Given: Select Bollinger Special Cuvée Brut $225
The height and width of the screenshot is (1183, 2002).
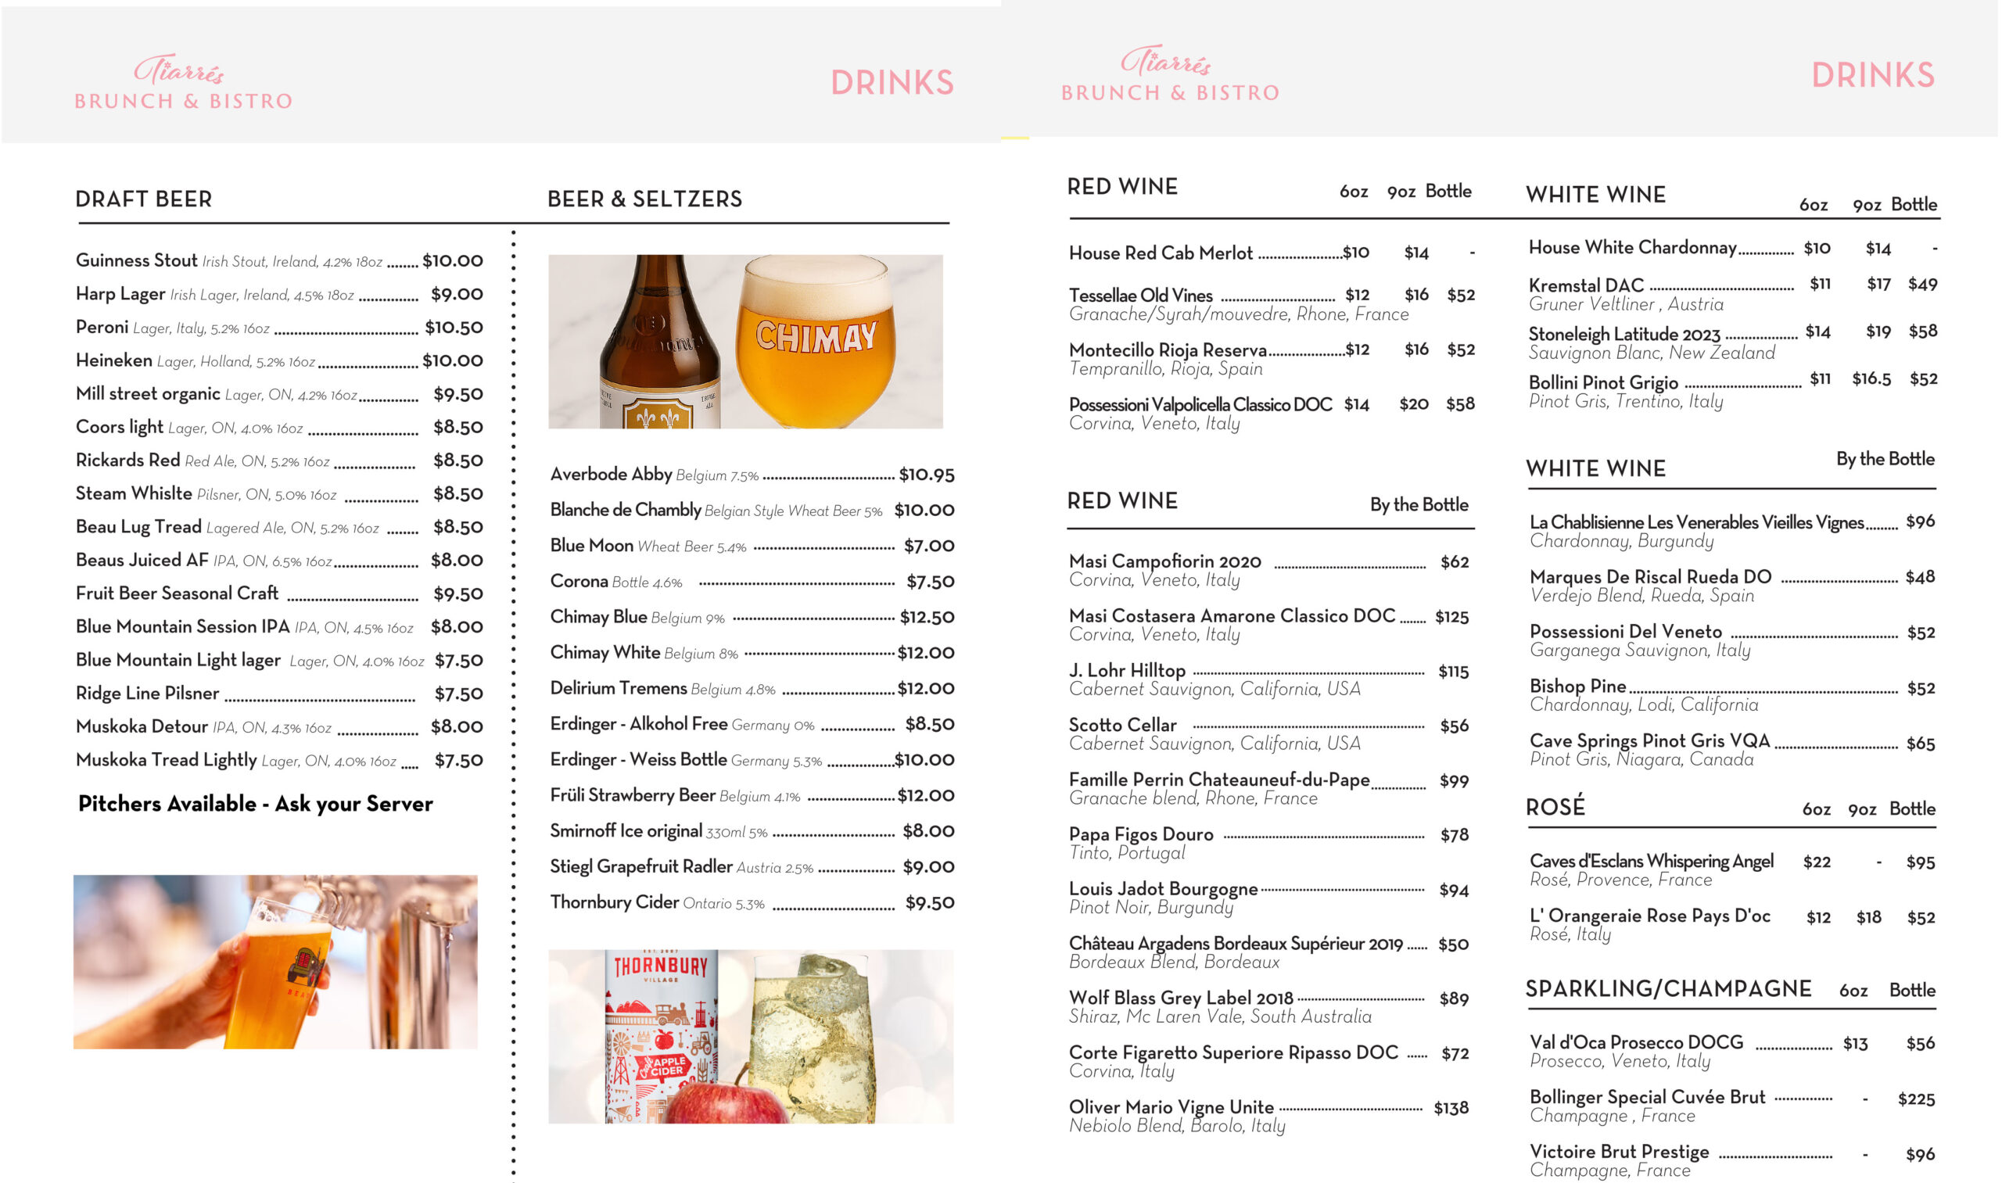Looking at the screenshot, I should (1917, 1100).
